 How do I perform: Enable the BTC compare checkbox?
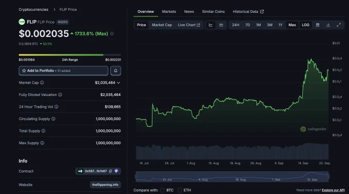(x=162, y=190)
